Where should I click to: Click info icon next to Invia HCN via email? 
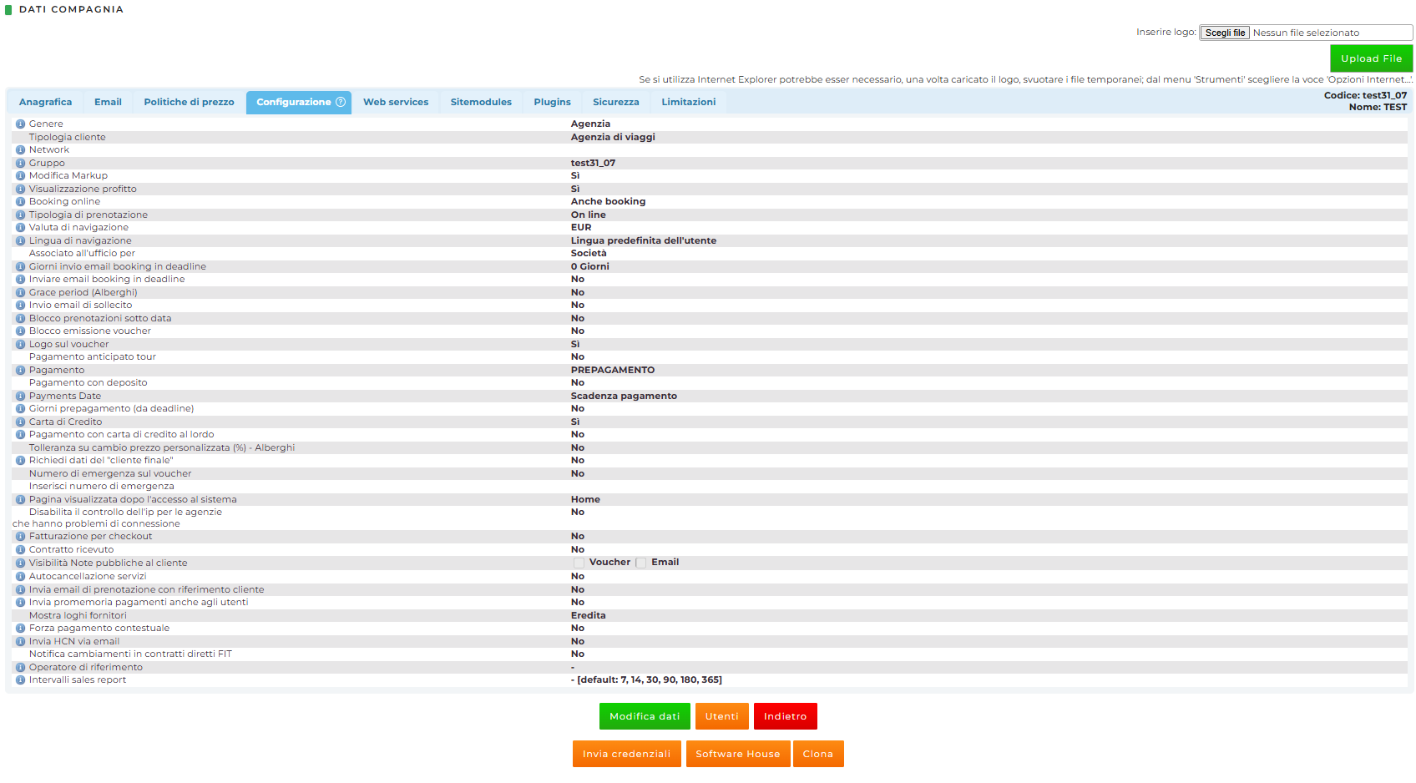pos(20,642)
